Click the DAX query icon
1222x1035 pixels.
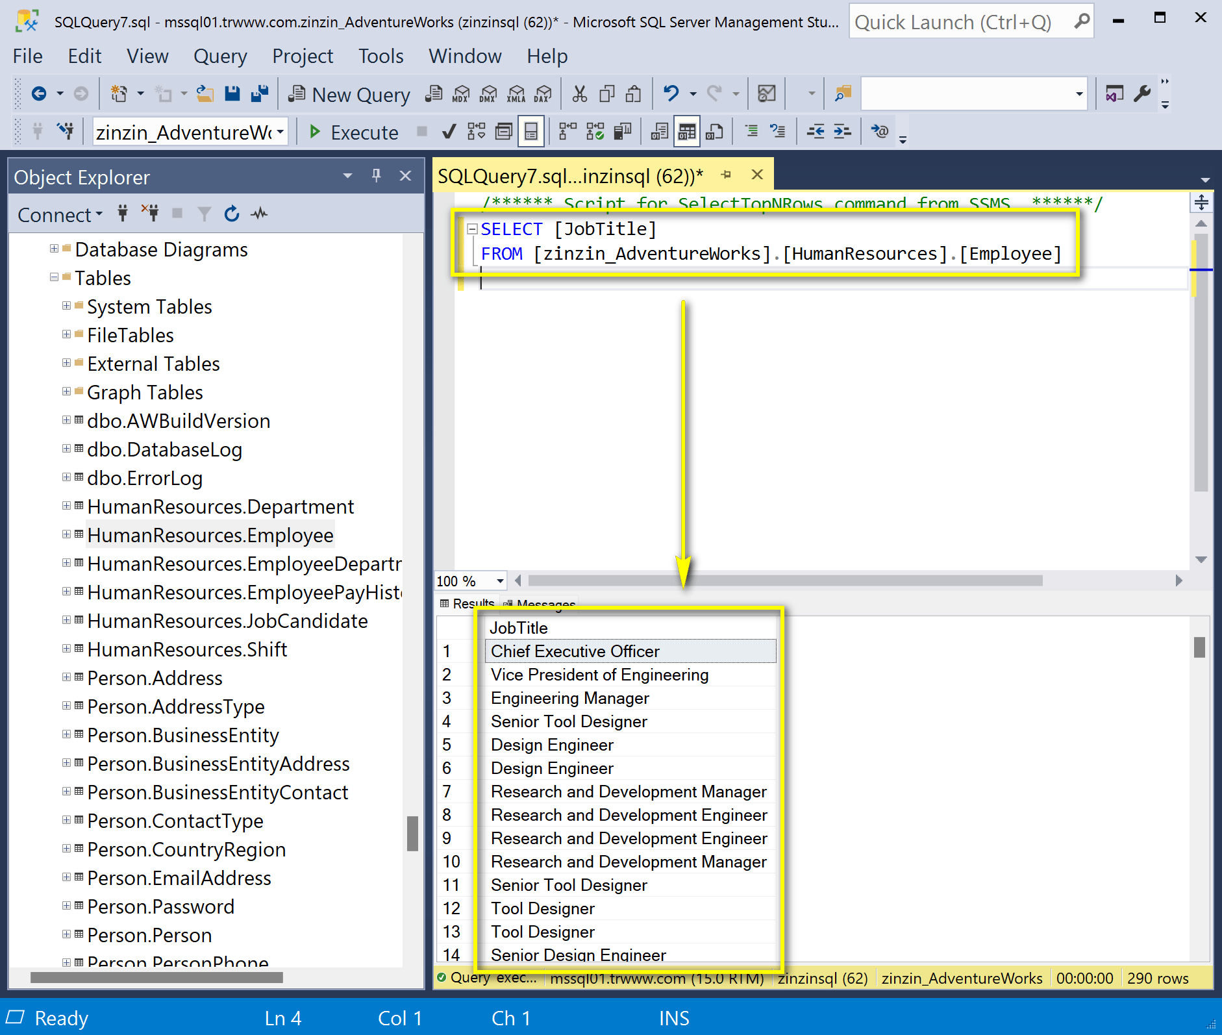coord(543,94)
